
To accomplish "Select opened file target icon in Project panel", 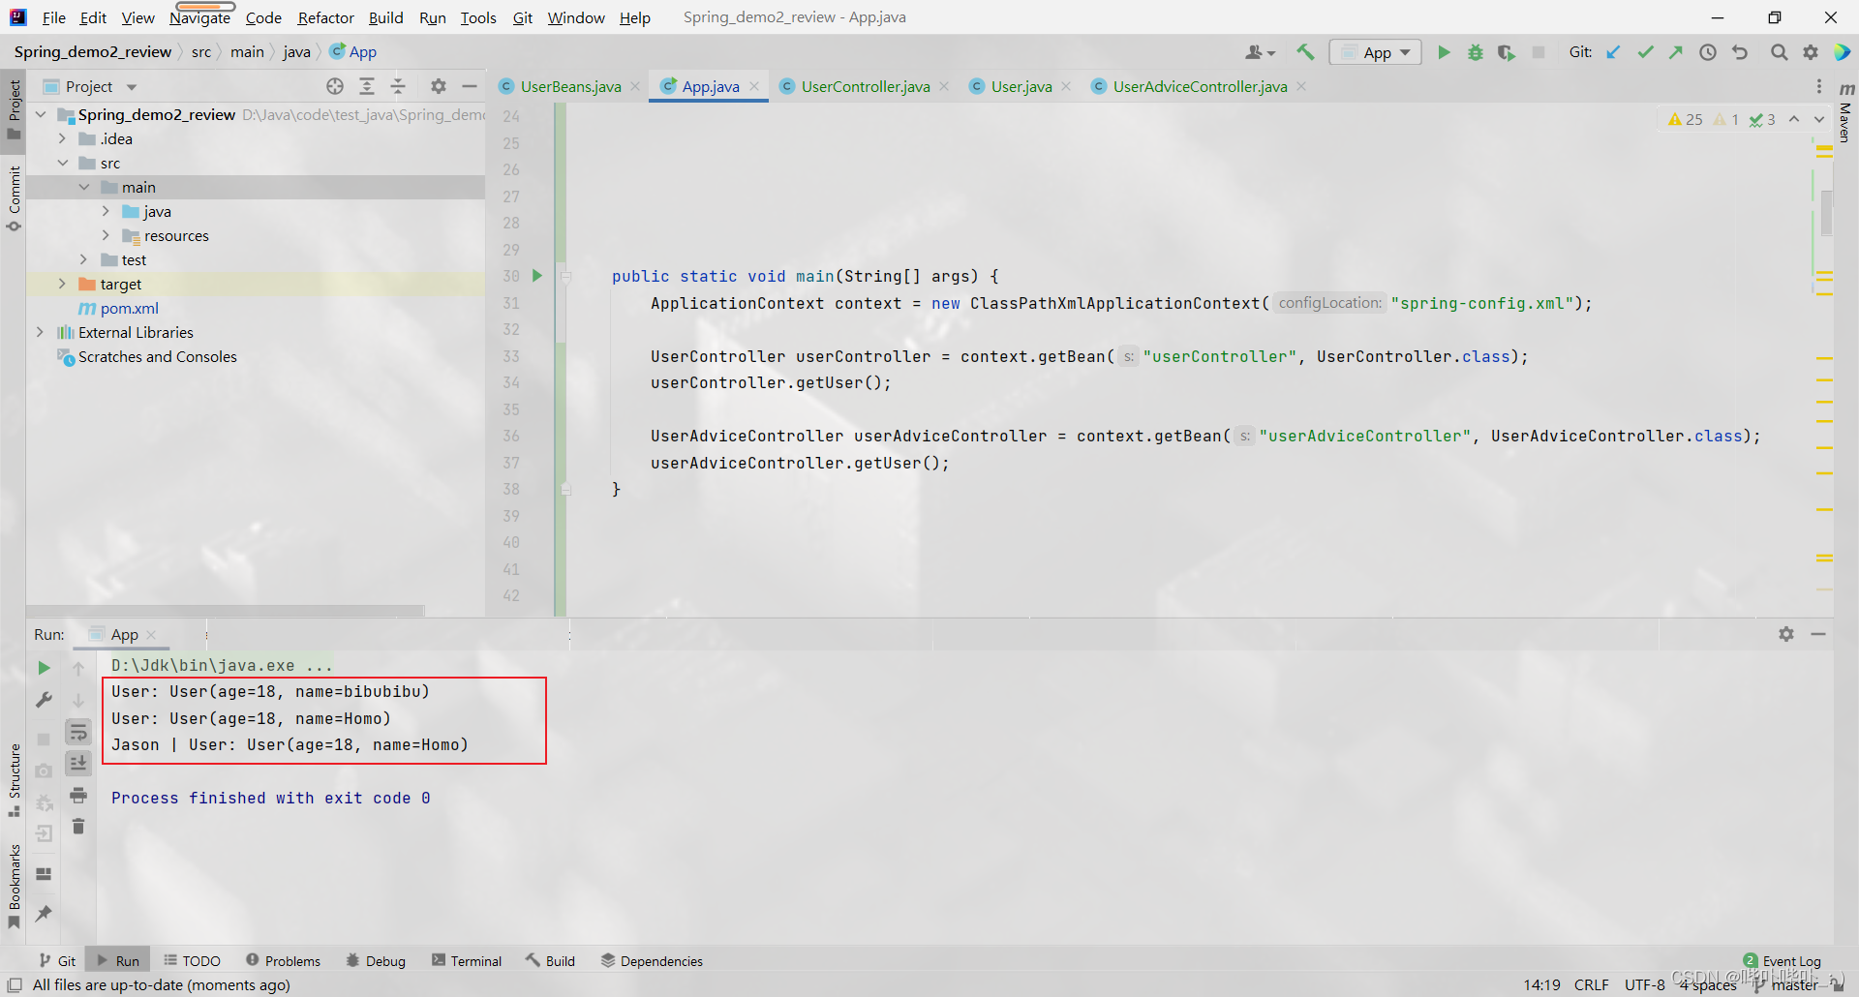I will click(335, 86).
